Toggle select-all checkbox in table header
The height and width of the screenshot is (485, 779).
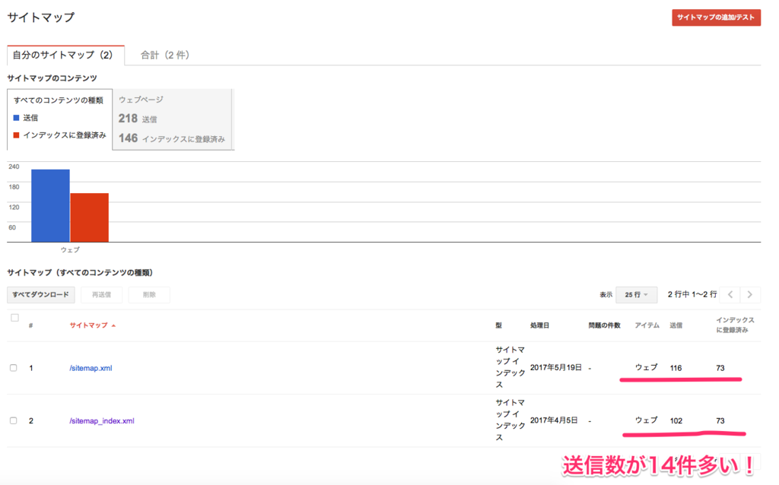coord(15,318)
